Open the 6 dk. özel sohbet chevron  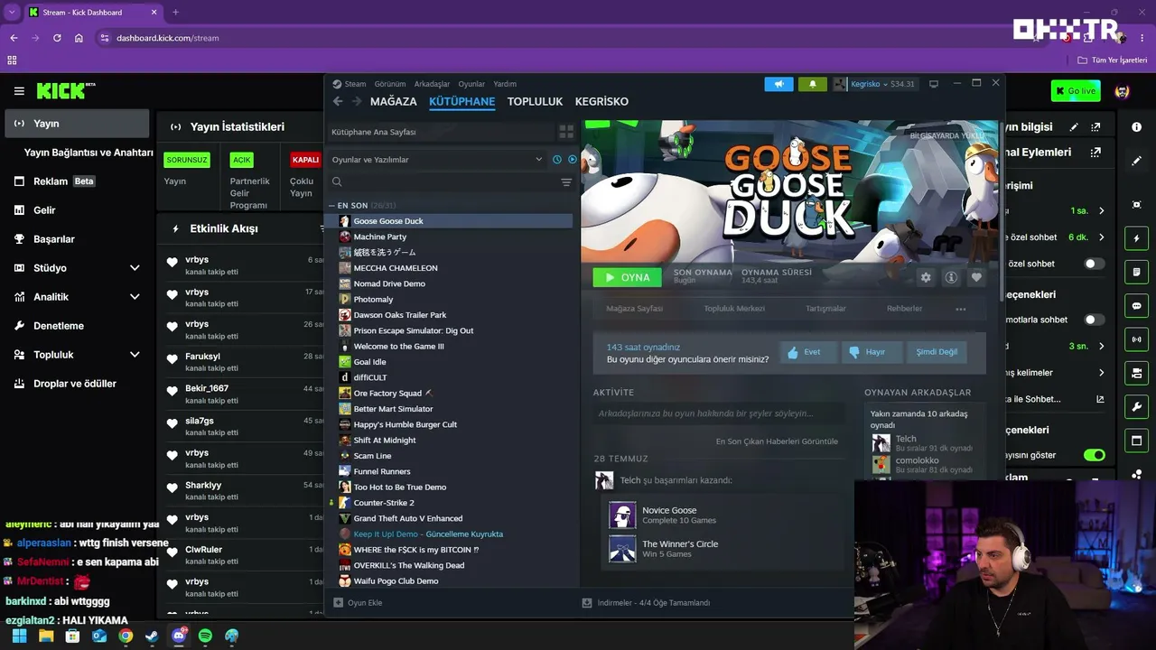click(x=1101, y=237)
